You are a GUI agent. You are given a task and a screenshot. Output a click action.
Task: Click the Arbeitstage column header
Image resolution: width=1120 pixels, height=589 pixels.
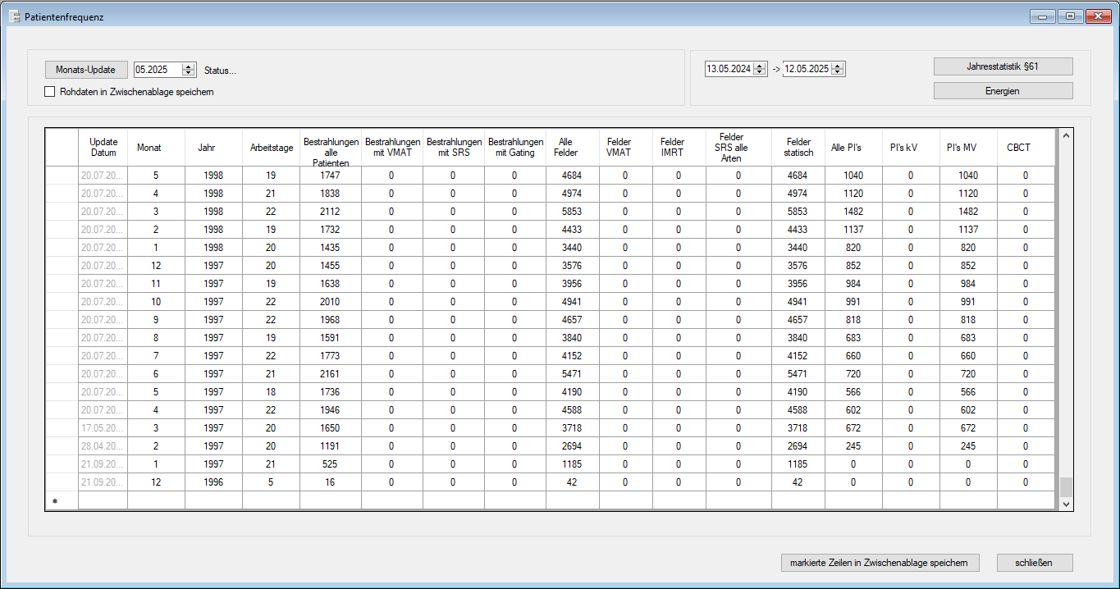271,147
